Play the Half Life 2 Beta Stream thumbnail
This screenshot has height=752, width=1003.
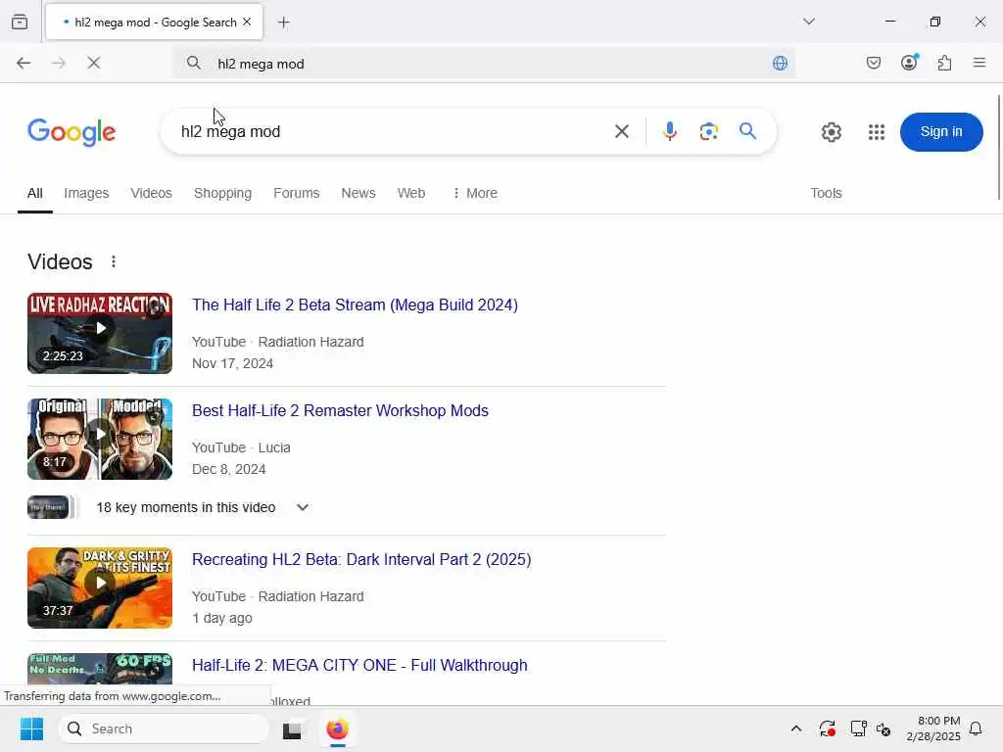tap(100, 333)
